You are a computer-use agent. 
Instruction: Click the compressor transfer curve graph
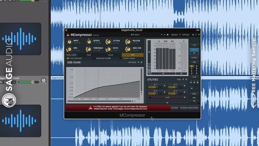coord(106,83)
